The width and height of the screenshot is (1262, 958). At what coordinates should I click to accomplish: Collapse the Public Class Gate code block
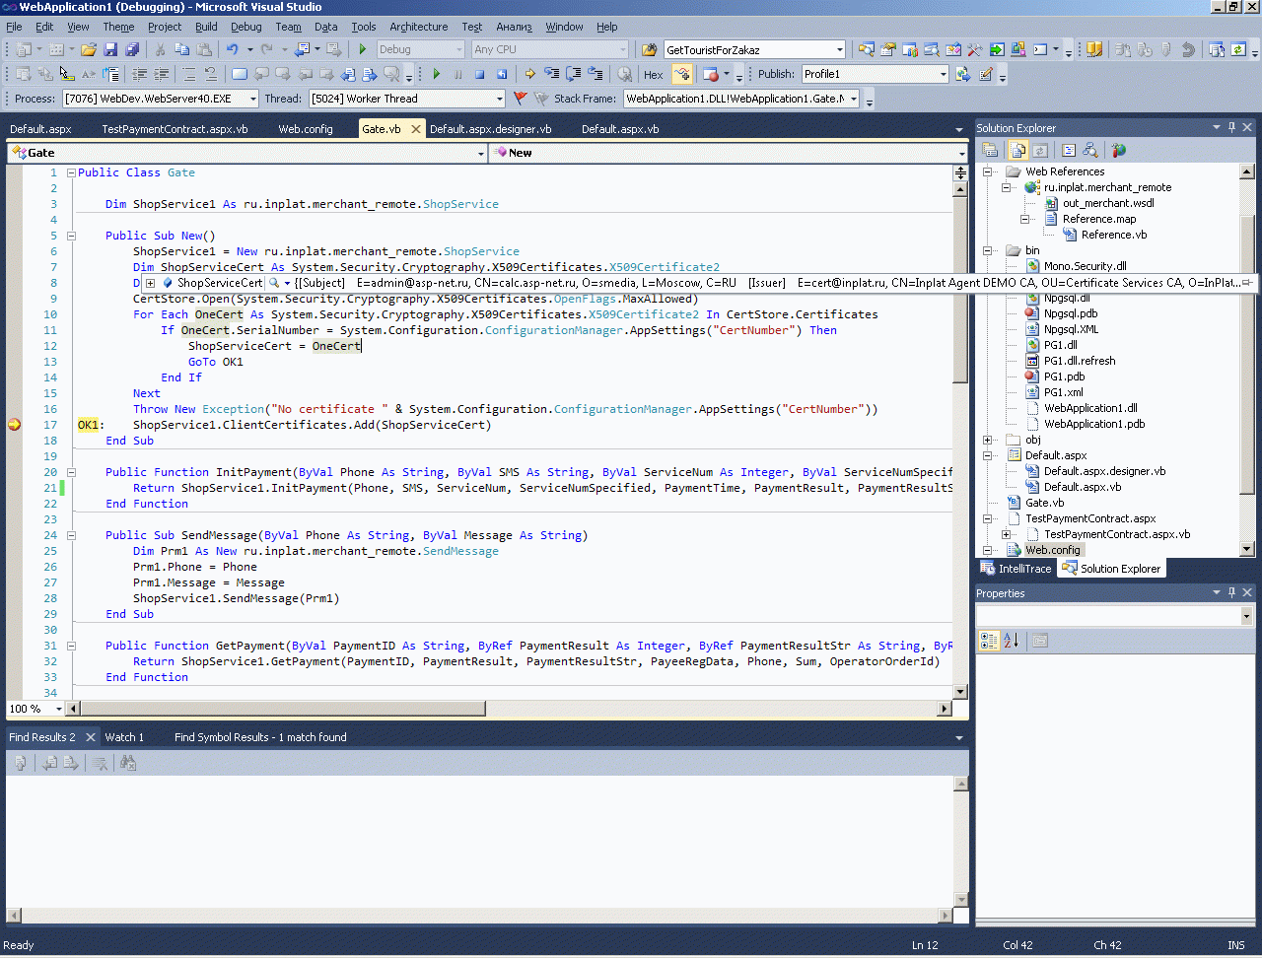(x=71, y=172)
